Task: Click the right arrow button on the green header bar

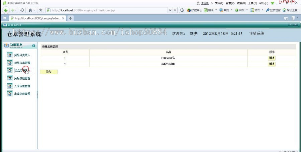Action: [295, 25]
